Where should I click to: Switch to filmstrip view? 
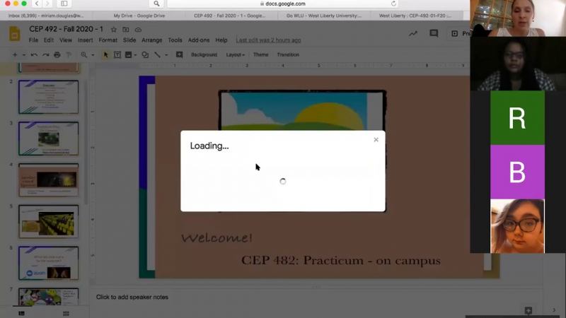21,313
